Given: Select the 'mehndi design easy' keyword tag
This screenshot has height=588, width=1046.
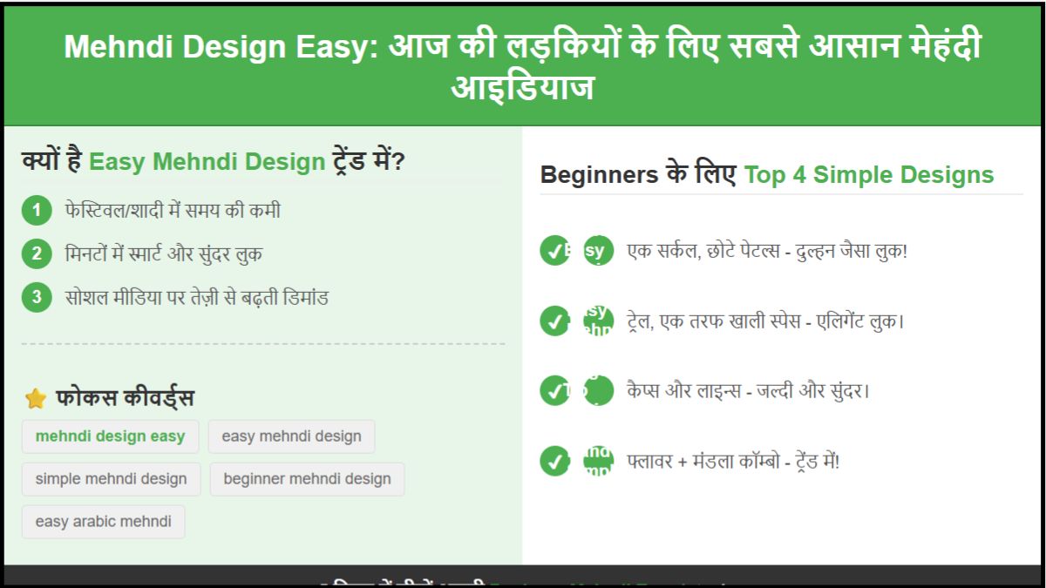Looking at the screenshot, I should 110,436.
